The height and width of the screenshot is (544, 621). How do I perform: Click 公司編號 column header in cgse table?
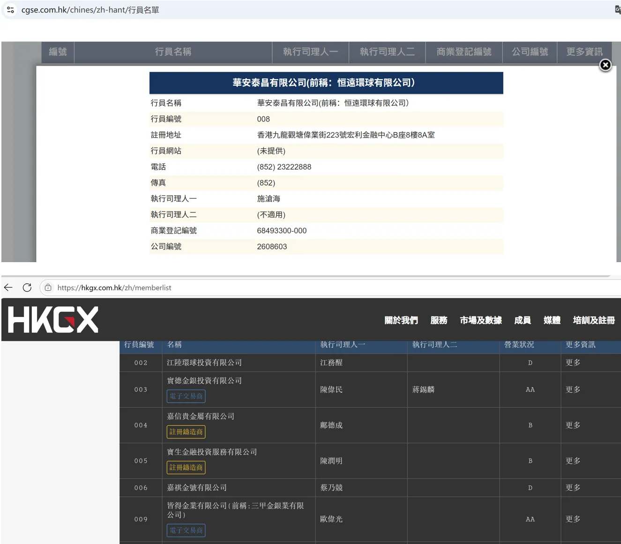(530, 52)
